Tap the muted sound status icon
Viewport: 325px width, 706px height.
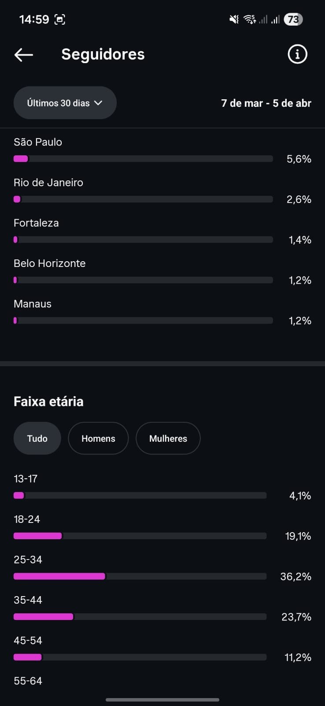(x=234, y=19)
